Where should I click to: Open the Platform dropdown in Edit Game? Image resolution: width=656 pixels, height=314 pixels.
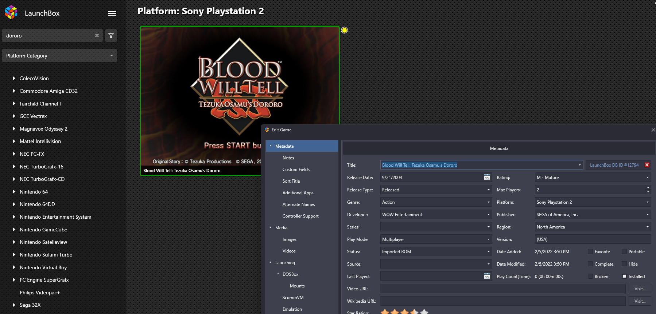tap(648, 202)
